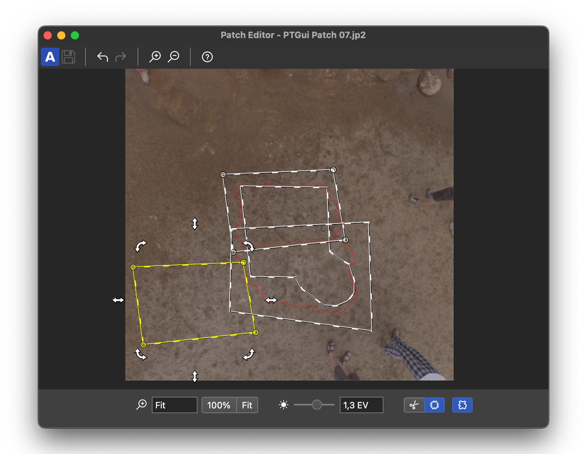Select the scissors cut tool
This screenshot has width=587, height=454.
pyautogui.click(x=414, y=405)
